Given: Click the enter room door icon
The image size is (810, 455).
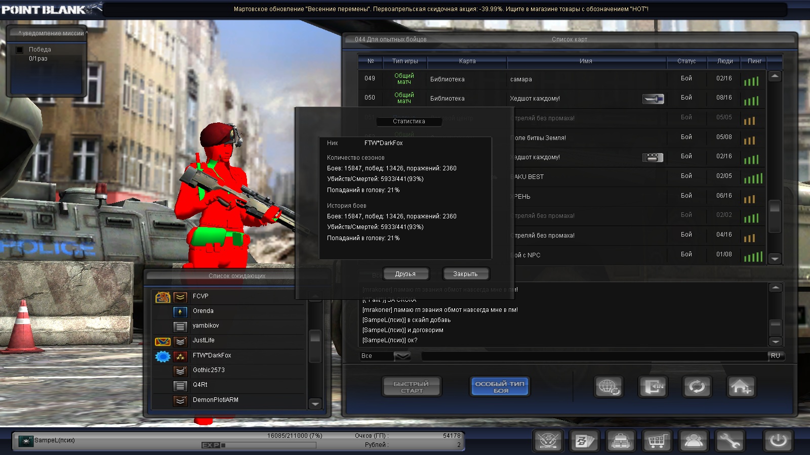Looking at the screenshot, I should (x=653, y=387).
